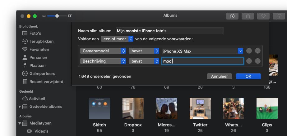Screen dimensions: 287x136
Task: Adjust the thumbnail zoom slider knob
Action: pyautogui.click(x=57, y=16)
